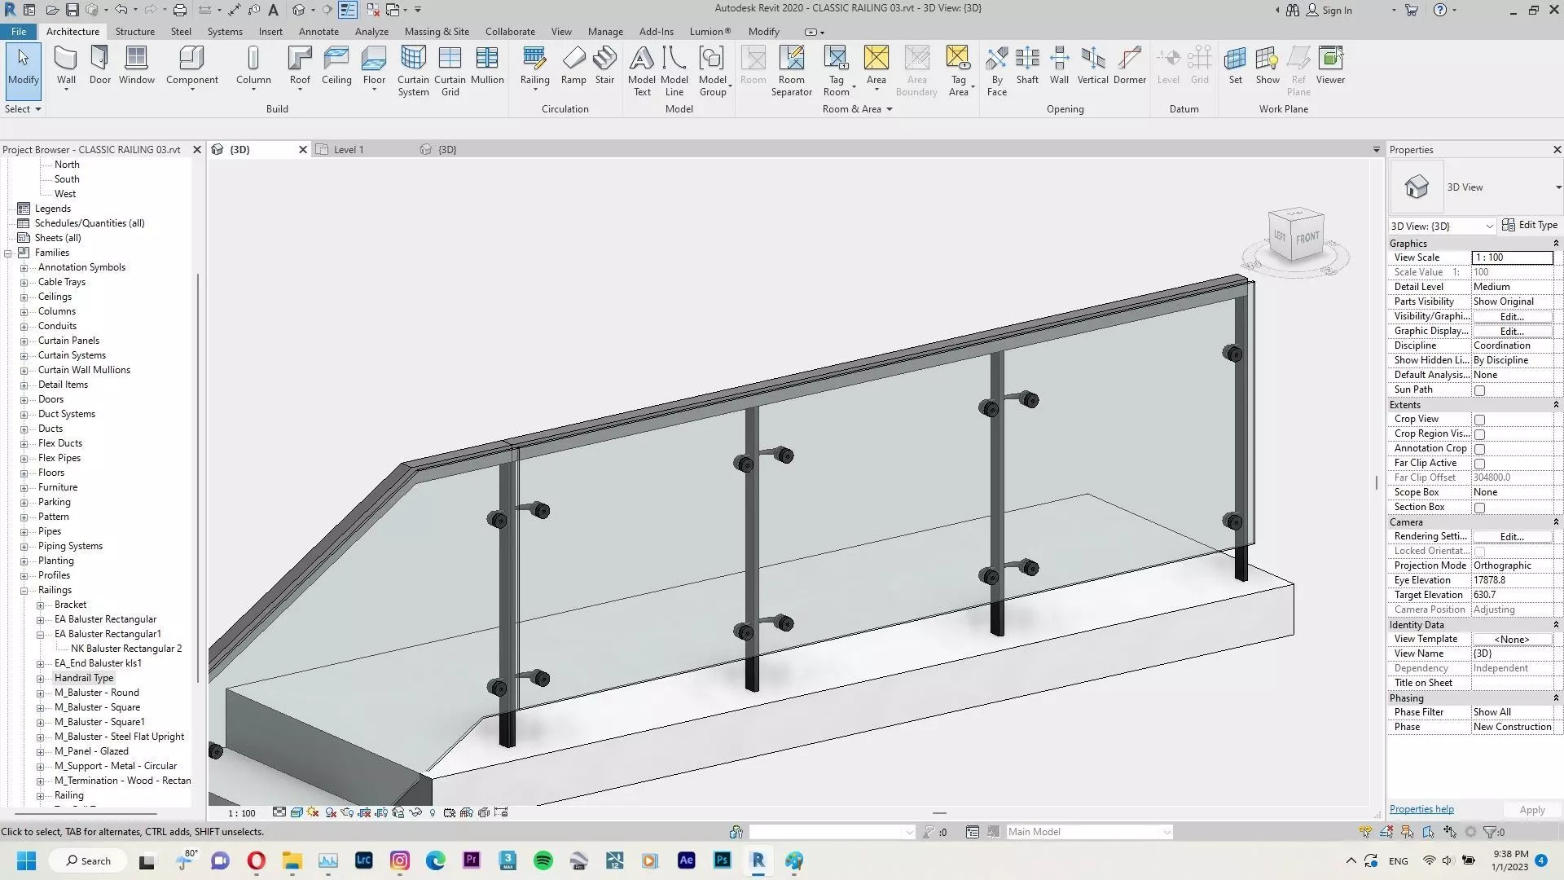The image size is (1564, 880).
Task: Click the Edit Type button
Action: (x=1529, y=226)
